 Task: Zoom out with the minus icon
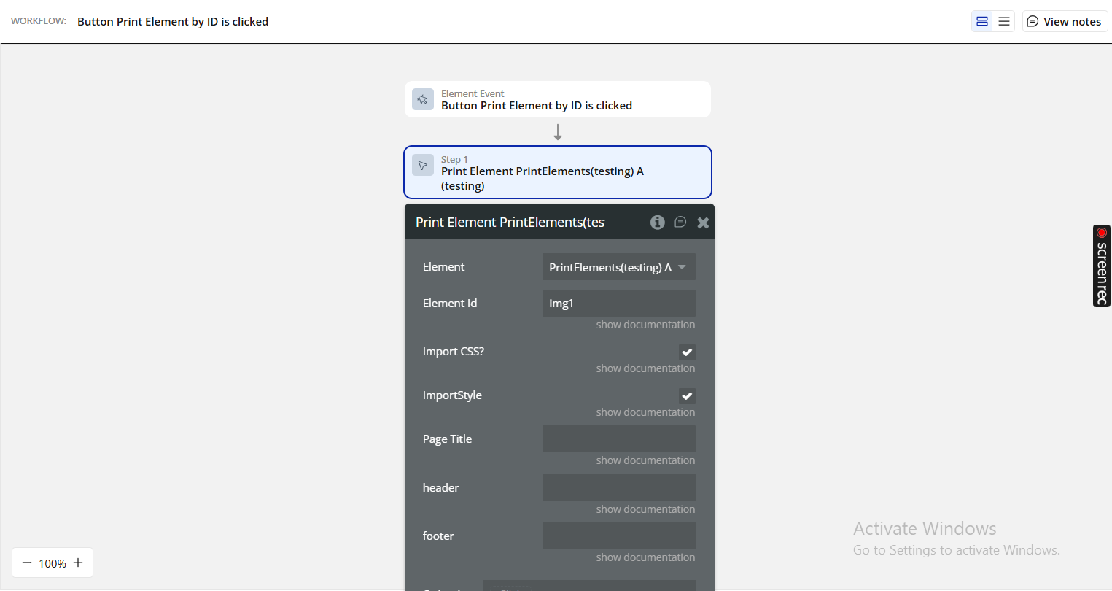27,563
